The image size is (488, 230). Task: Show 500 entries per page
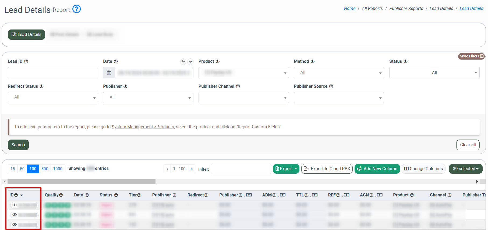[45, 169]
